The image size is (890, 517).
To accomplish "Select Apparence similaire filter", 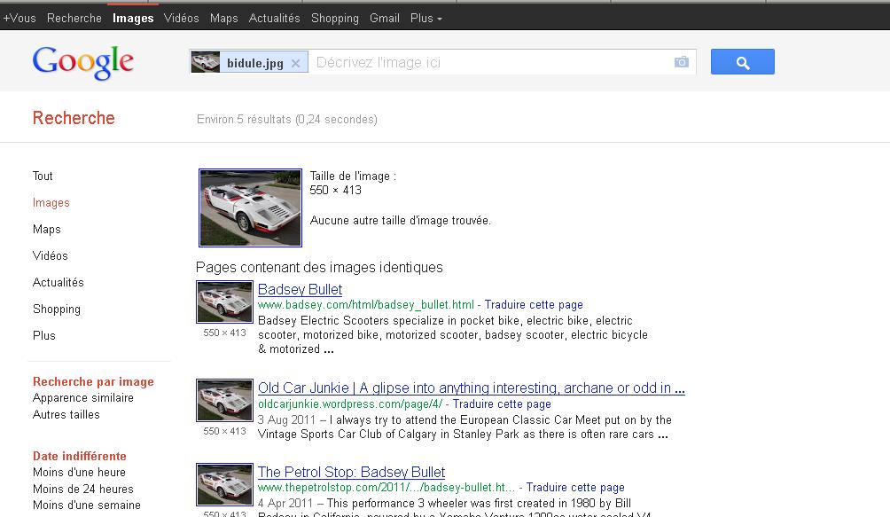I will (x=83, y=397).
